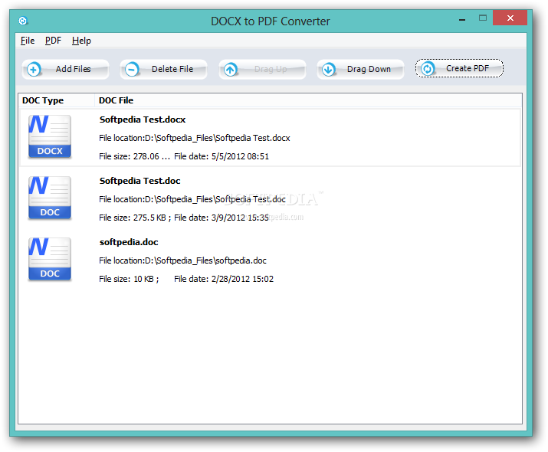The height and width of the screenshot is (452, 548).
Task: Click the Drag Up arrow icon
Action: (x=231, y=70)
